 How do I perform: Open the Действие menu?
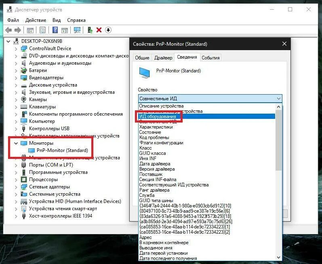click(36, 20)
